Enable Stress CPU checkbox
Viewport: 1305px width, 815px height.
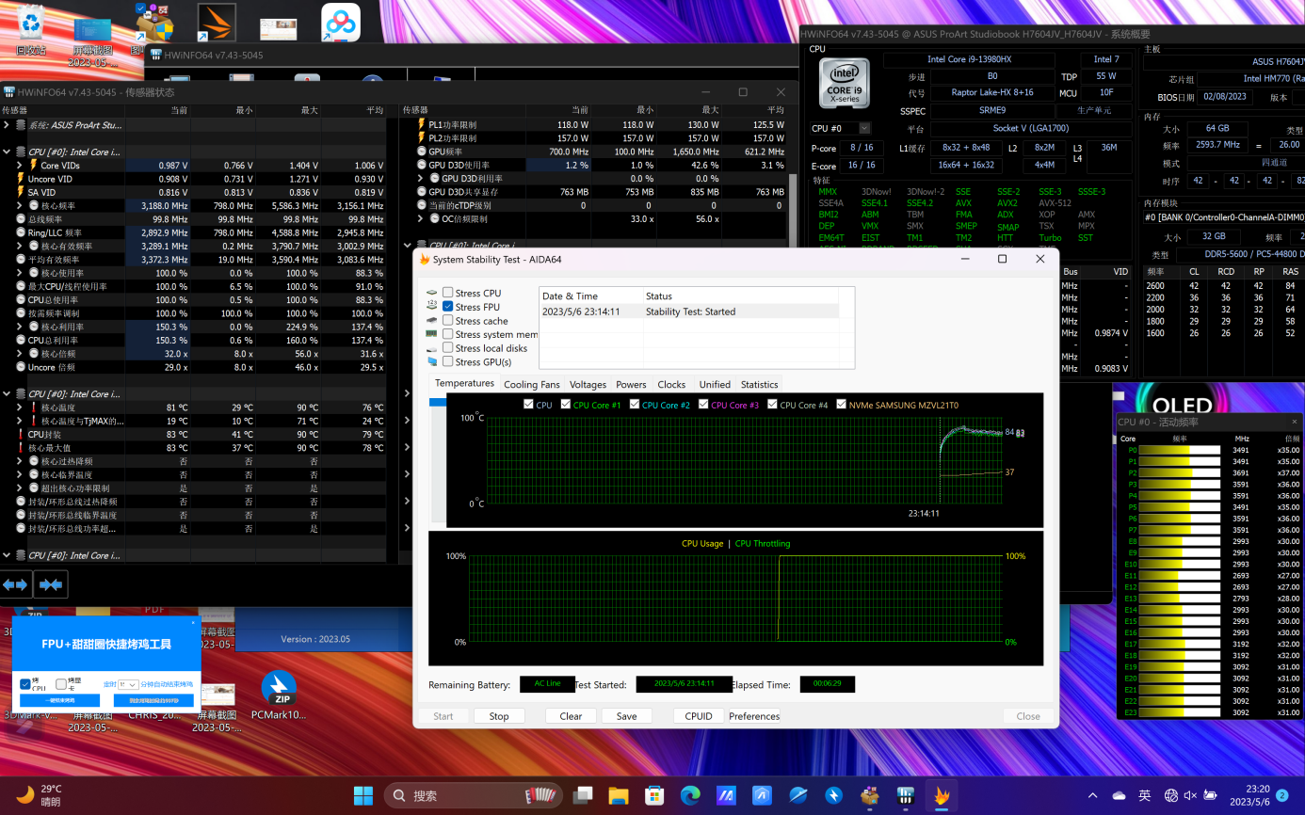pos(448,293)
